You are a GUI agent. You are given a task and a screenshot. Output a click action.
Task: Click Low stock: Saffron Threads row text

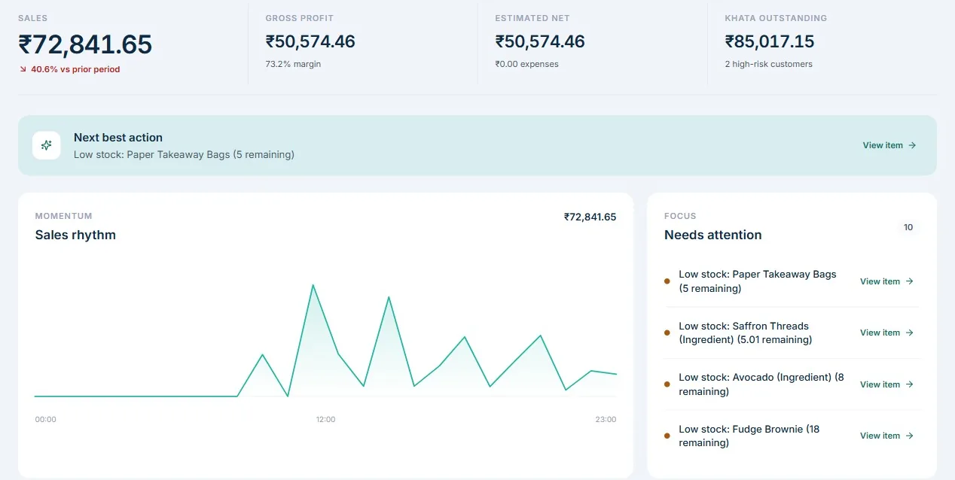click(746, 333)
